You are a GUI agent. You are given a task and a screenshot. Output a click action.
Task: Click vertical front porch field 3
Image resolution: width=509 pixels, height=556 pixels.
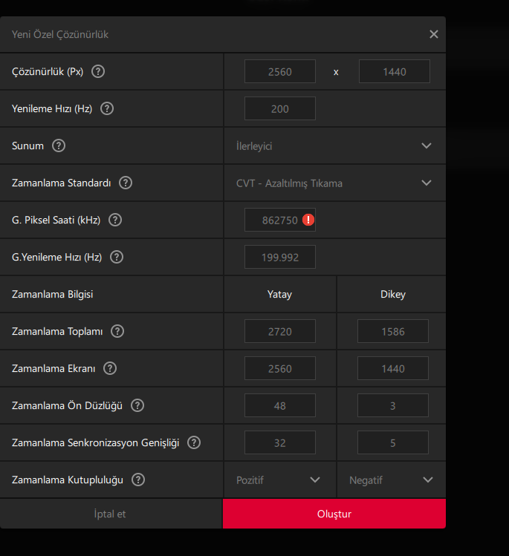coord(393,405)
